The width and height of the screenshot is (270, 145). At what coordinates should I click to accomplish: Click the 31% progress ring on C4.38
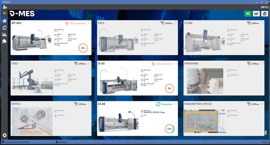[170, 129]
